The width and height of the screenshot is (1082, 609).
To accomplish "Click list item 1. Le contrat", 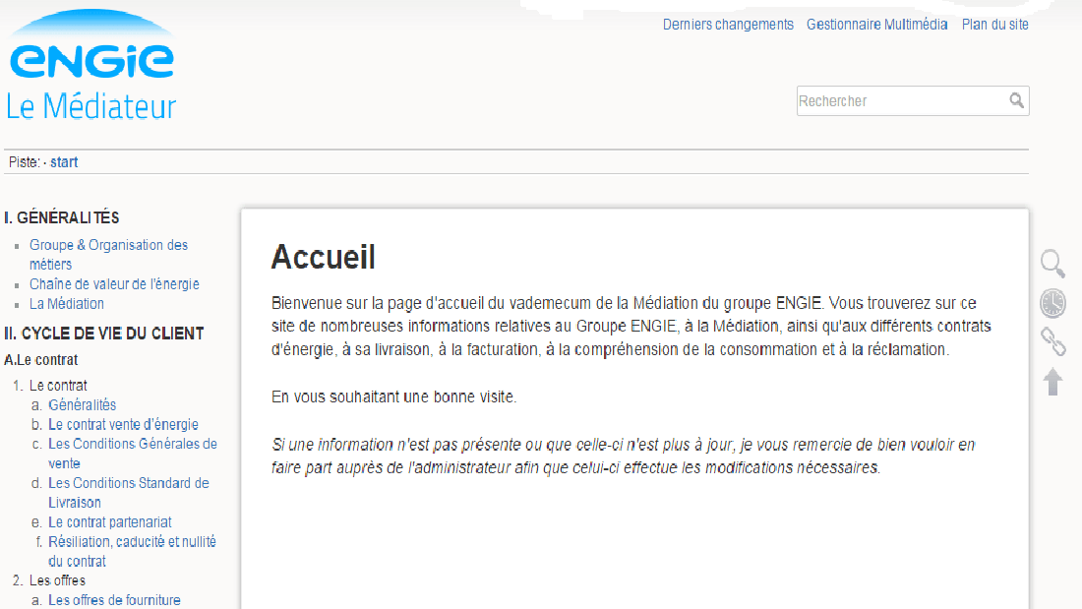I will [x=58, y=386].
